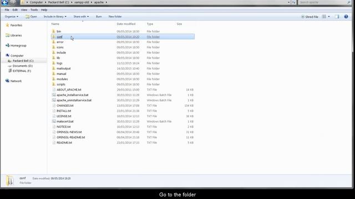Sort by the Size column header
Screen dimensions: 355x199
pos(179,24)
